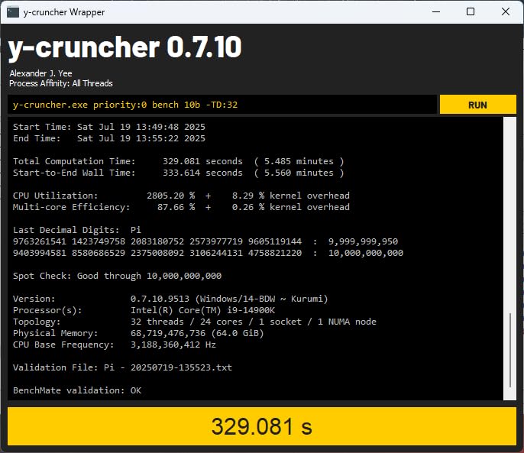The height and width of the screenshot is (453, 524).
Task: Click the 'End Time: Sat Jul 19 13:55:22 2025' line
Action: pyautogui.click(x=109, y=138)
